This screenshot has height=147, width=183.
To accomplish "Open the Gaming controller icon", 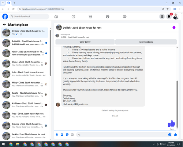I will (x=124, y=17).
